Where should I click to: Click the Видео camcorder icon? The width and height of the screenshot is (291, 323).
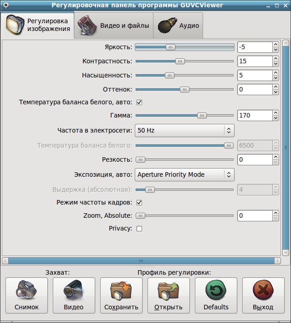73,290
